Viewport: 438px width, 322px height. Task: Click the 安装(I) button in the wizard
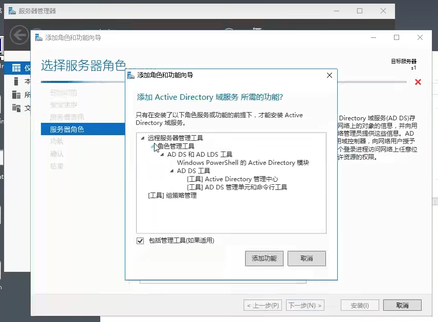(x=360, y=305)
